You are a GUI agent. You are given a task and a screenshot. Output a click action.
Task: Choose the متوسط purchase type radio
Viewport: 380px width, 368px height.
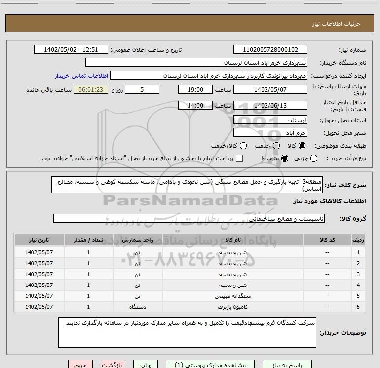coord(285,158)
